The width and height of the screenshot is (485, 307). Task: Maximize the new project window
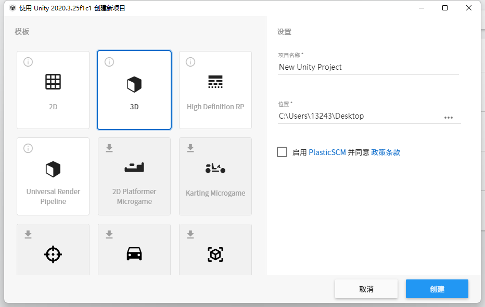tap(445, 8)
